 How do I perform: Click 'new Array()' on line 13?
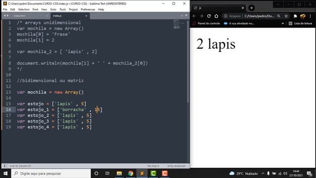point(69,92)
